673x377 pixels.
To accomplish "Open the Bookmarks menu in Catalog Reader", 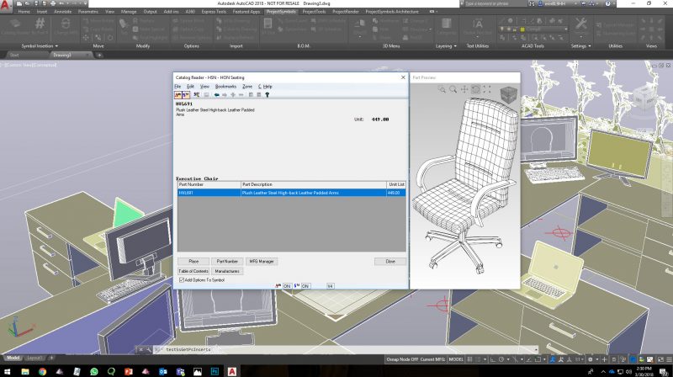I will [x=225, y=86].
